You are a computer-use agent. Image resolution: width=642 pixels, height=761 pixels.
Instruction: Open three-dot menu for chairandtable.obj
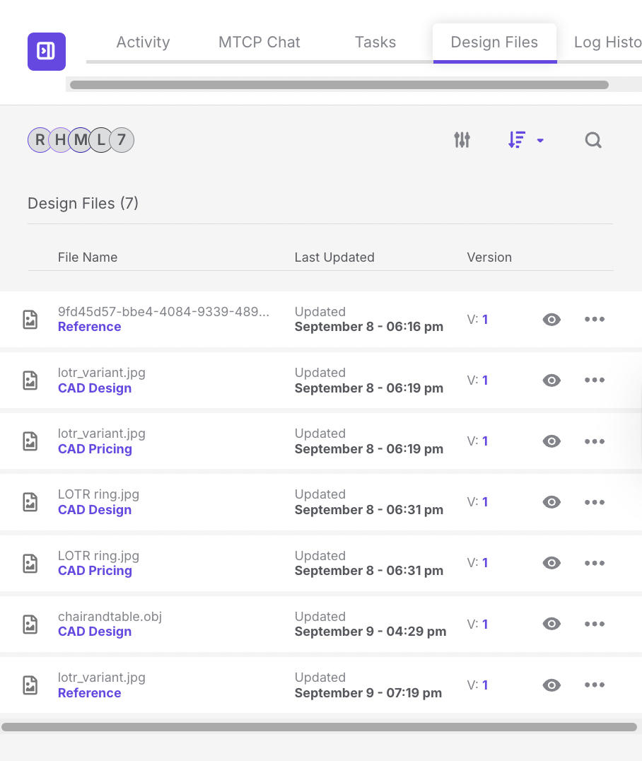click(x=594, y=624)
